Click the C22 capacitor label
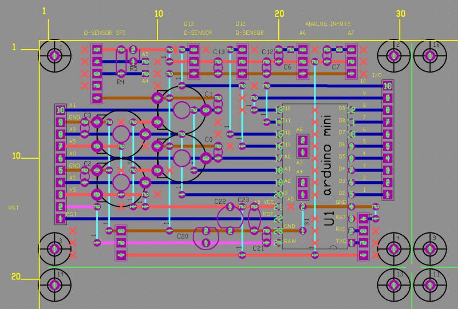 tap(220, 202)
